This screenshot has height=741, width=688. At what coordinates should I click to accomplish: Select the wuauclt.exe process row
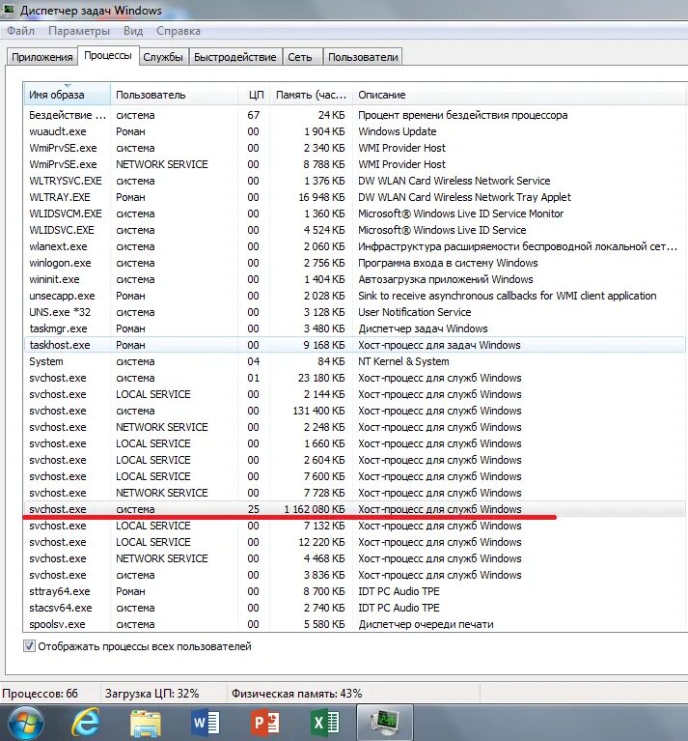coord(354,131)
